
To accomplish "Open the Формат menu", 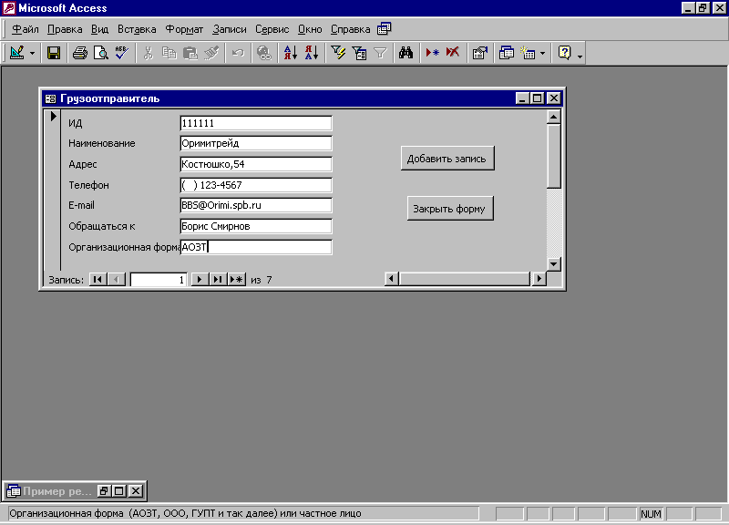I will point(184,29).
